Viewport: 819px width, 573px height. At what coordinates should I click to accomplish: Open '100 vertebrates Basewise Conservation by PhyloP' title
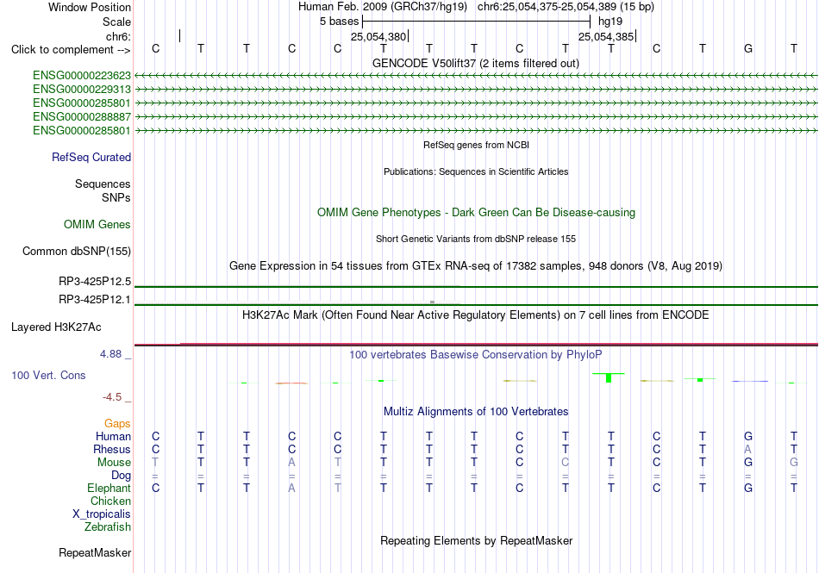tap(475, 354)
